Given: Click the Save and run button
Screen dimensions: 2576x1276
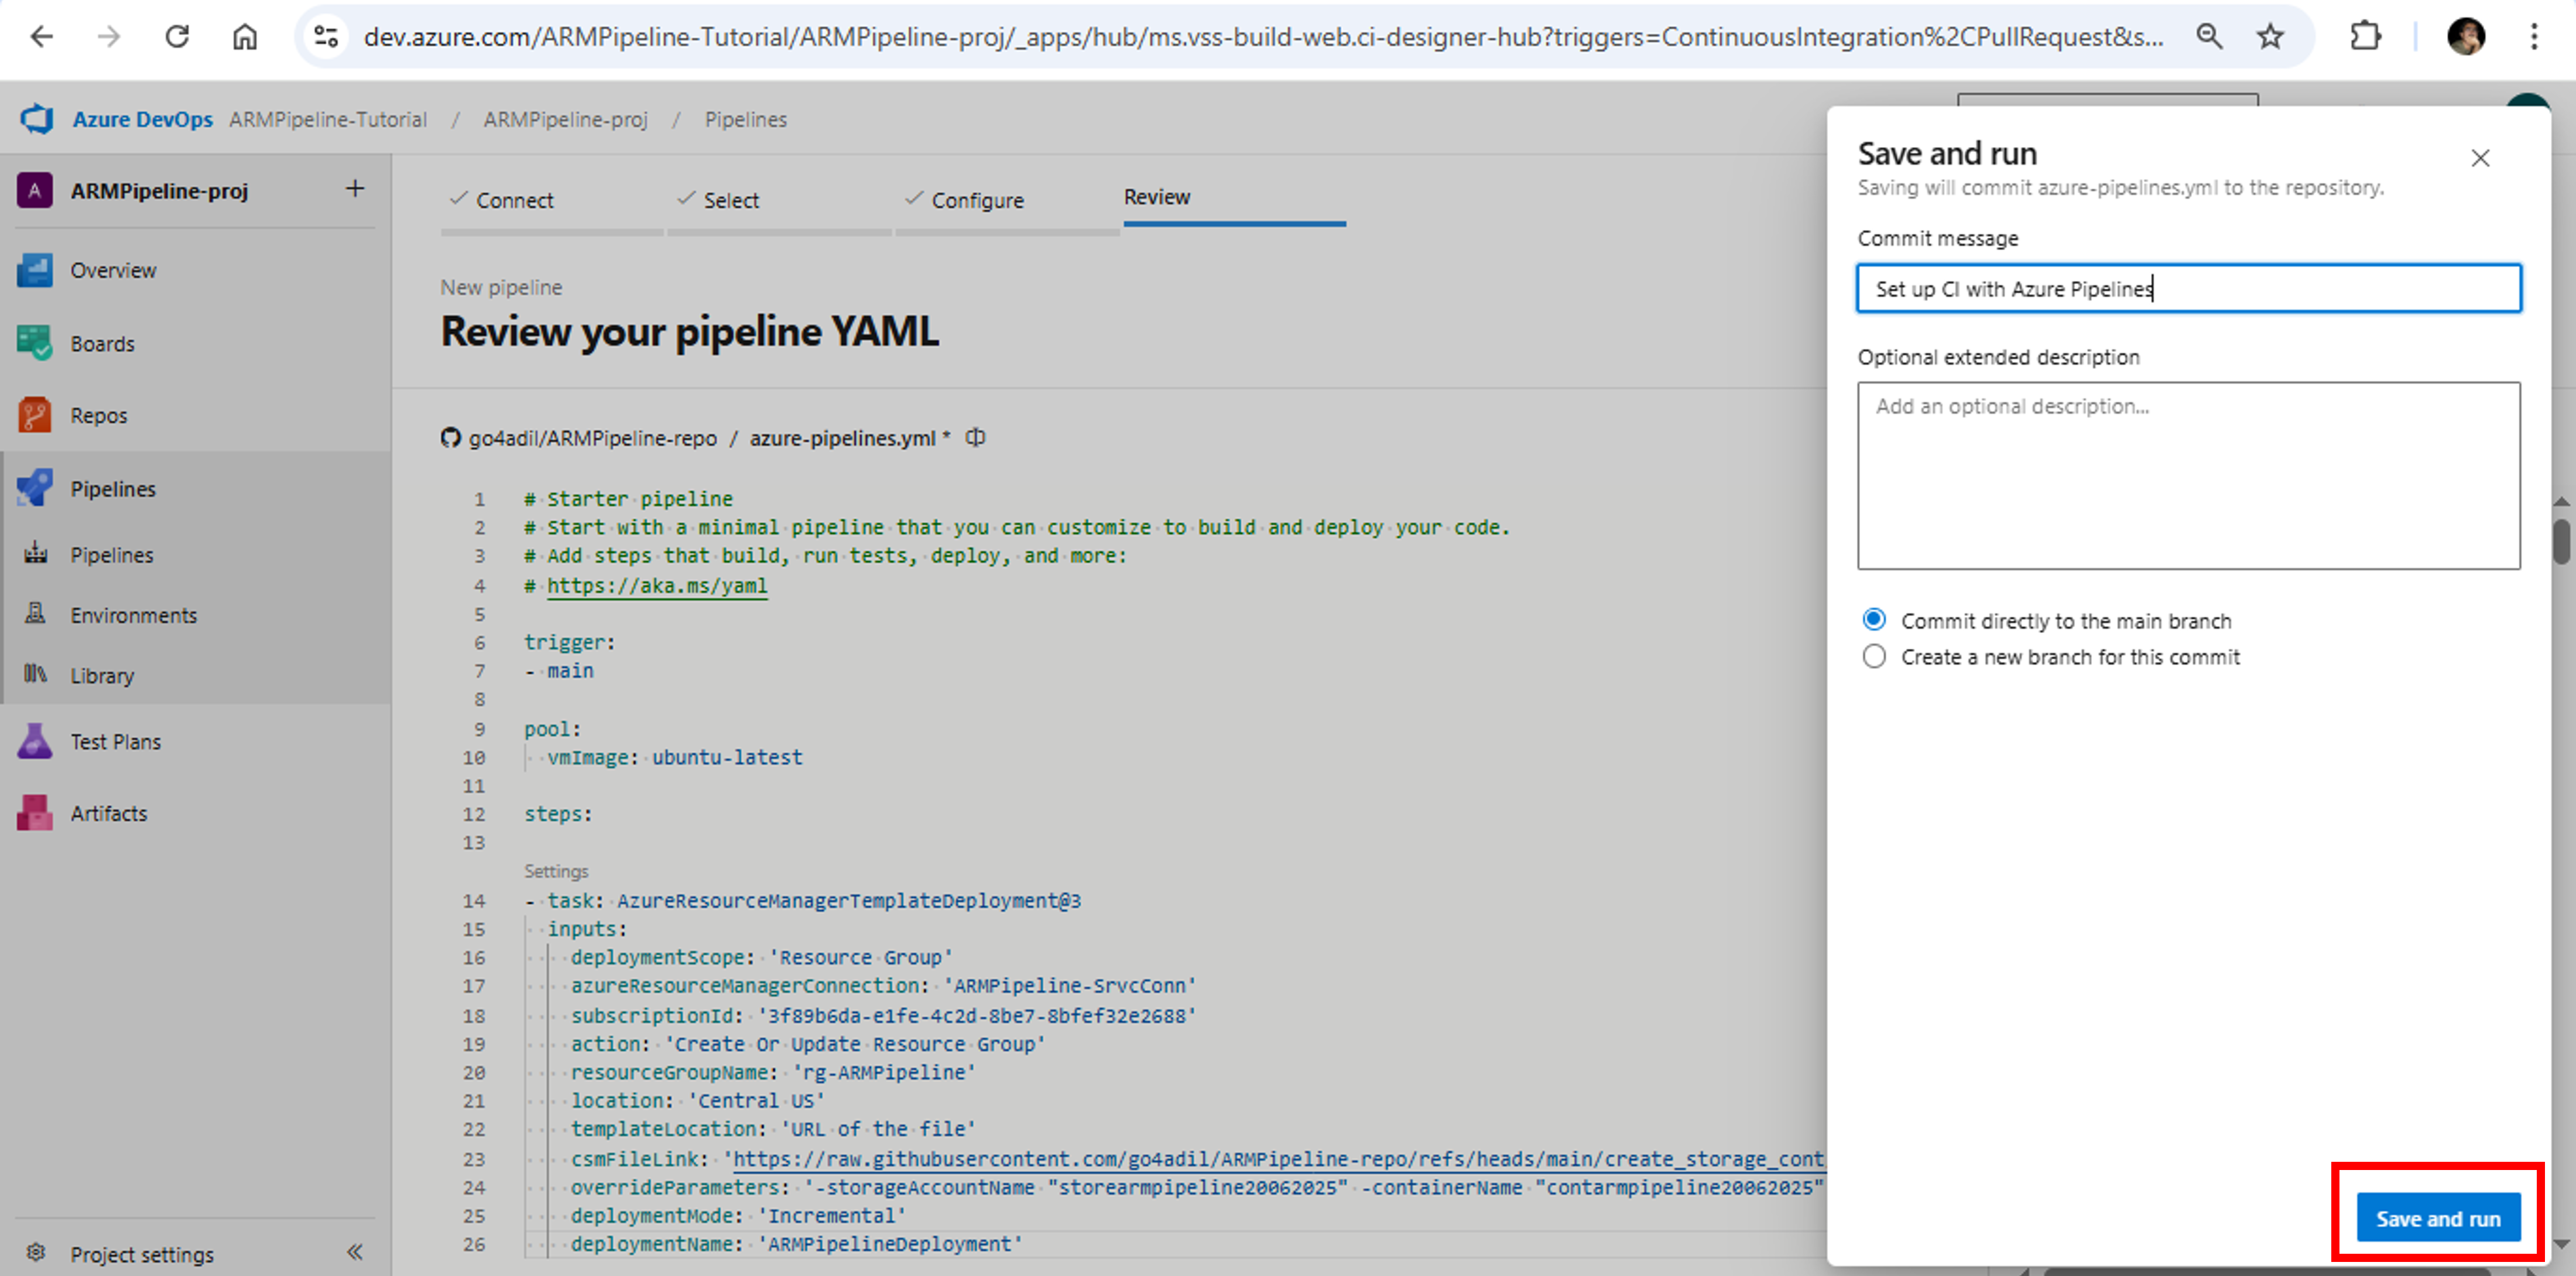Looking at the screenshot, I should pos(2438,1218).
